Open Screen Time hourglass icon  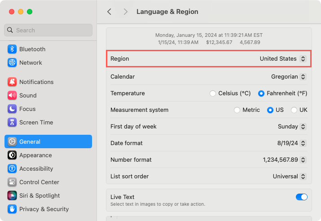12,123
